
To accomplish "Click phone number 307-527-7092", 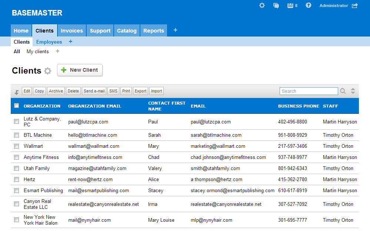I will tap(292, 204).
